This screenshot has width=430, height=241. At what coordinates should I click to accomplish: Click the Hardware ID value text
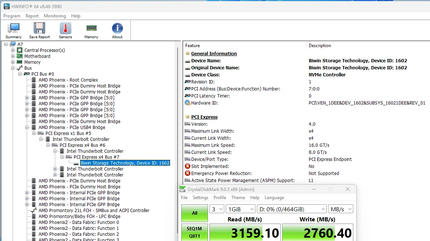click(367, 103)
